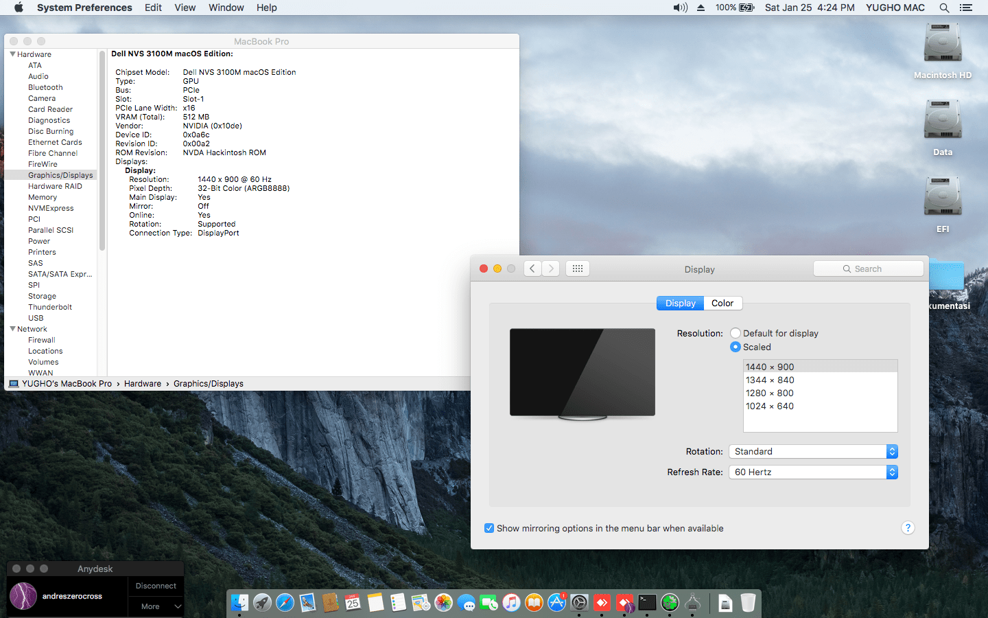Switch to the Display tab
The height and width of the screenshot is (618, 988).
(x=680, y=303)
